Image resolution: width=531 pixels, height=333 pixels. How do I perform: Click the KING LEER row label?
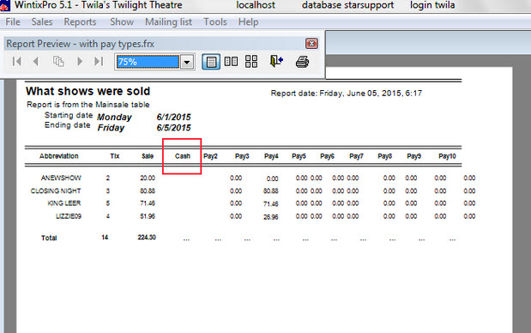64,203
